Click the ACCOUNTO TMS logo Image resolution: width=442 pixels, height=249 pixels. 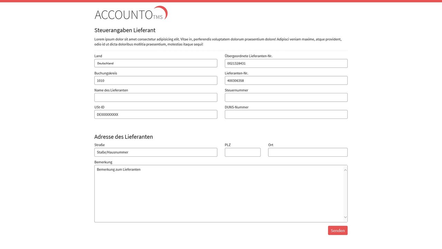(131, 13)
